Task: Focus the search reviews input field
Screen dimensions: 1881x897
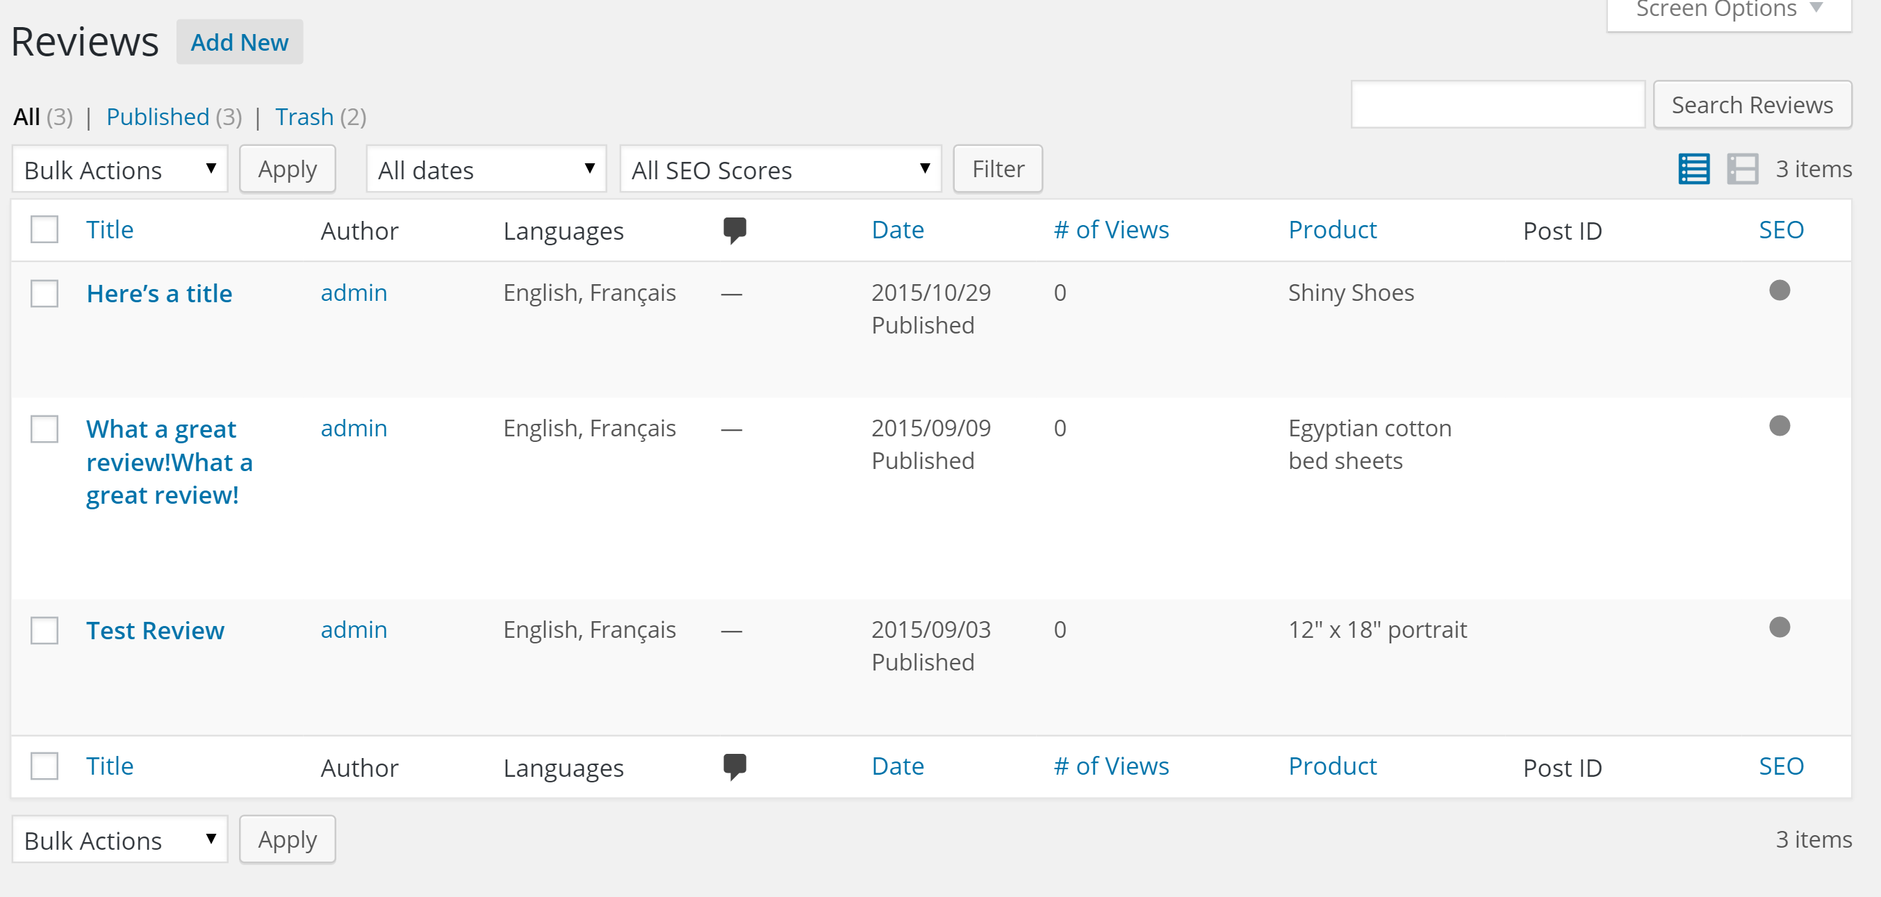Action: [x=1497, y=105]
